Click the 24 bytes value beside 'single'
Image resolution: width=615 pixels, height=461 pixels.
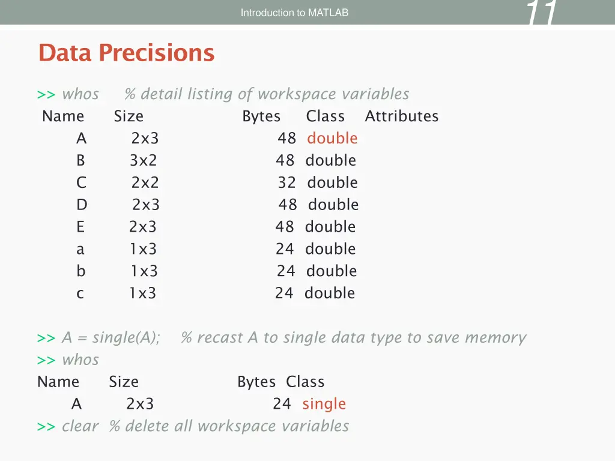point(282,405)
